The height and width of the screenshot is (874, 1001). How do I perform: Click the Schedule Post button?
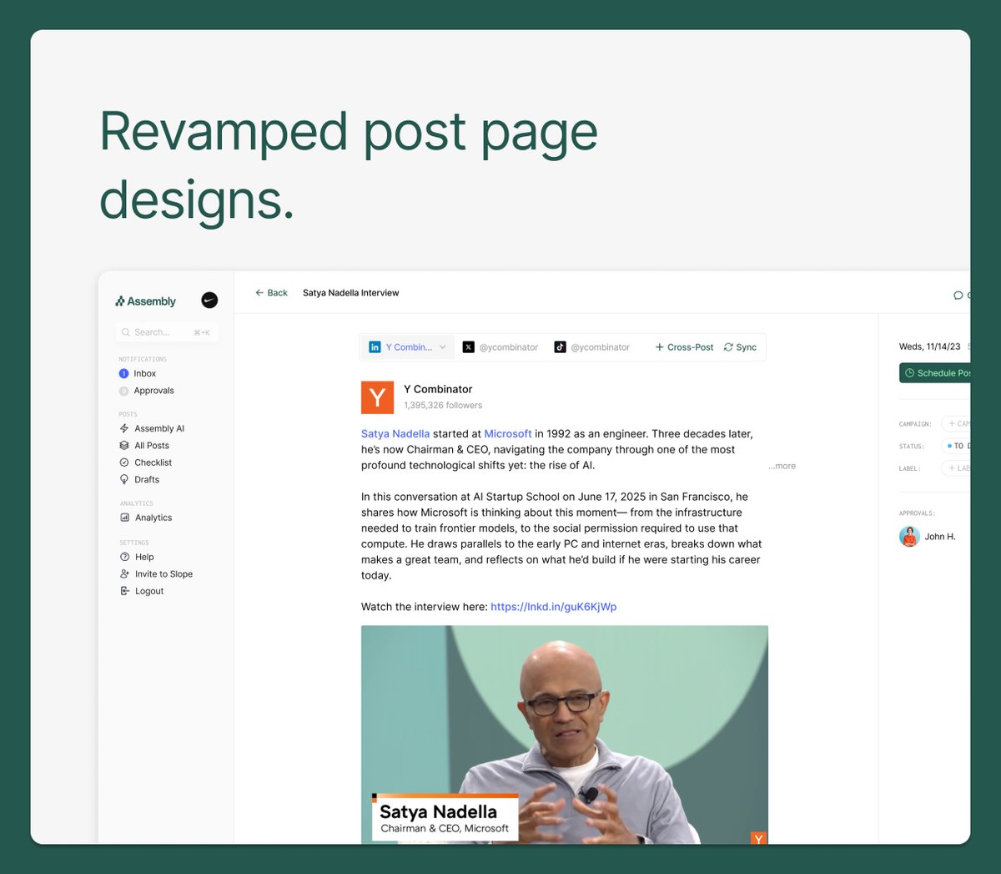935,373
